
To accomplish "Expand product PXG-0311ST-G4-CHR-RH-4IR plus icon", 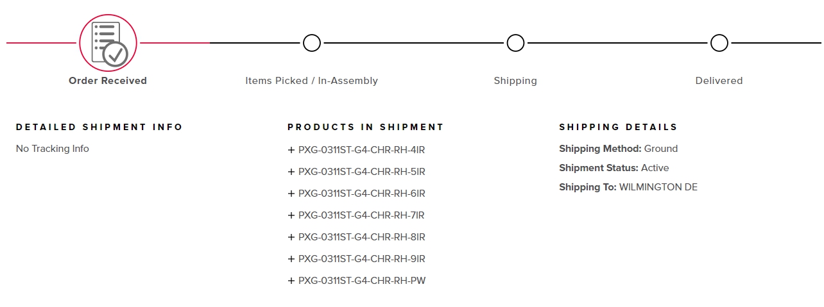I will (291, 150).
